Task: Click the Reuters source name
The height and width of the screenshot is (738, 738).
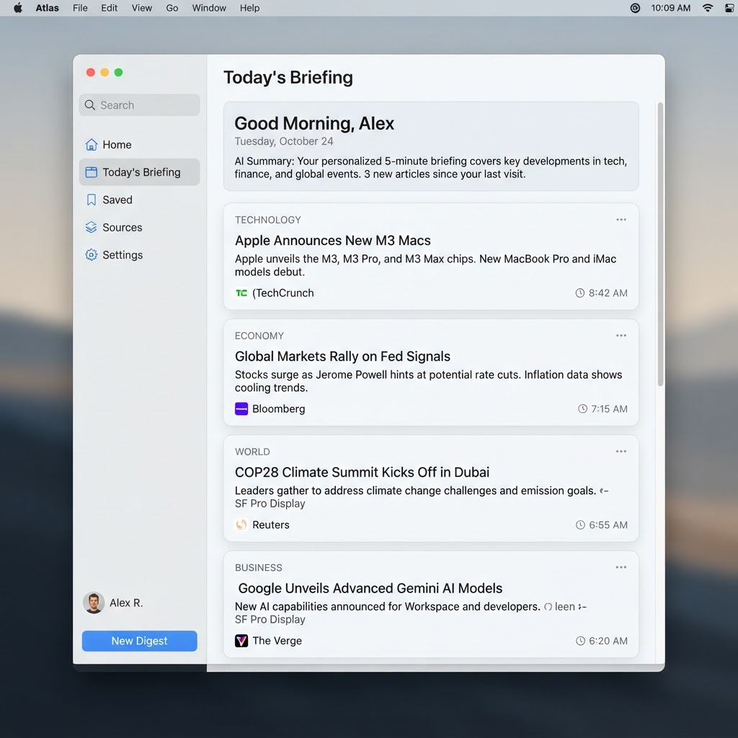Action: (x=271, y=525)
